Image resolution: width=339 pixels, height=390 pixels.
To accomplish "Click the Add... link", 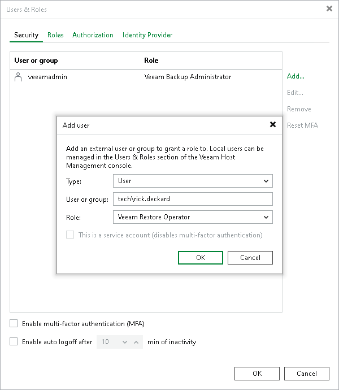I will pyautogui.click(x=295, y=76).
